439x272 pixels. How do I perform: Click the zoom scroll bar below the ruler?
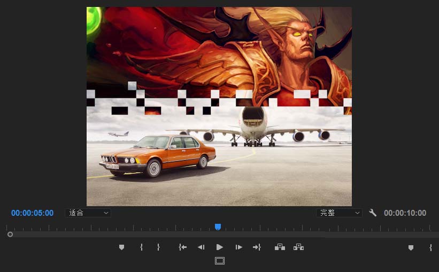click(223, 235)
